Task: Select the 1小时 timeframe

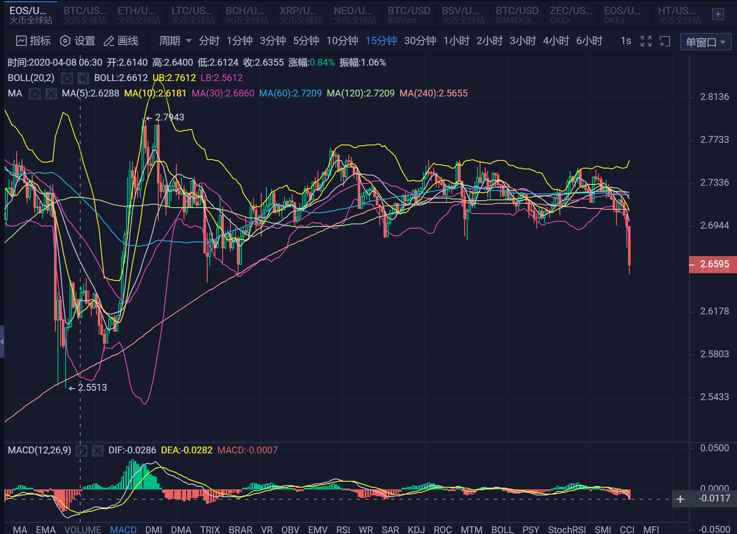Action: tap(456, 41)
